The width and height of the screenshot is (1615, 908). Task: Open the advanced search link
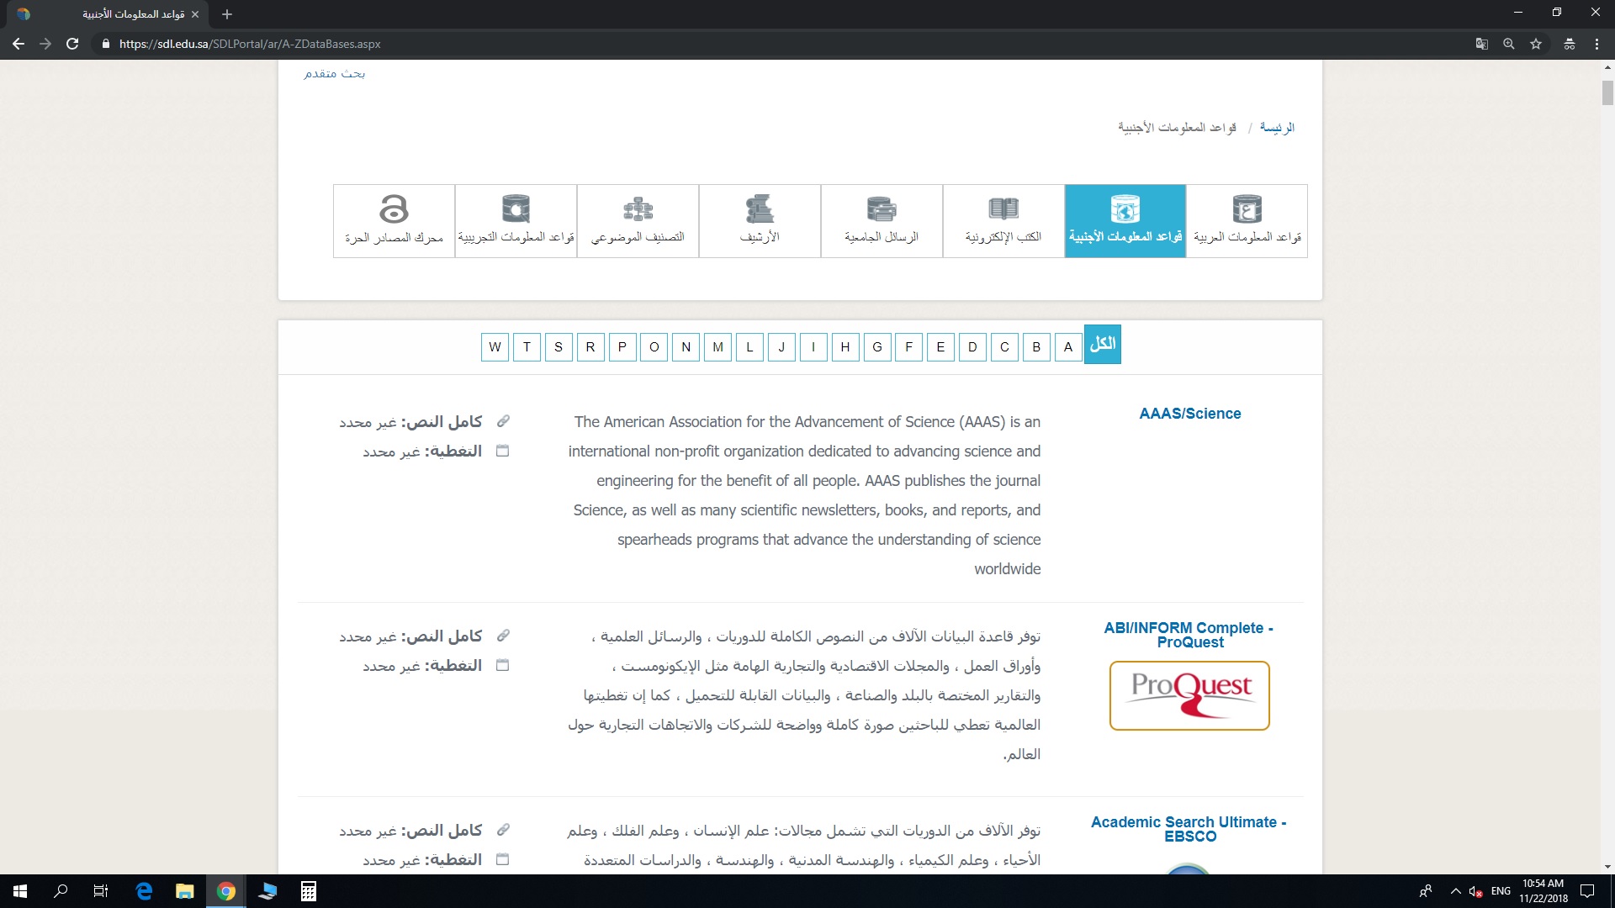[334, 74]
